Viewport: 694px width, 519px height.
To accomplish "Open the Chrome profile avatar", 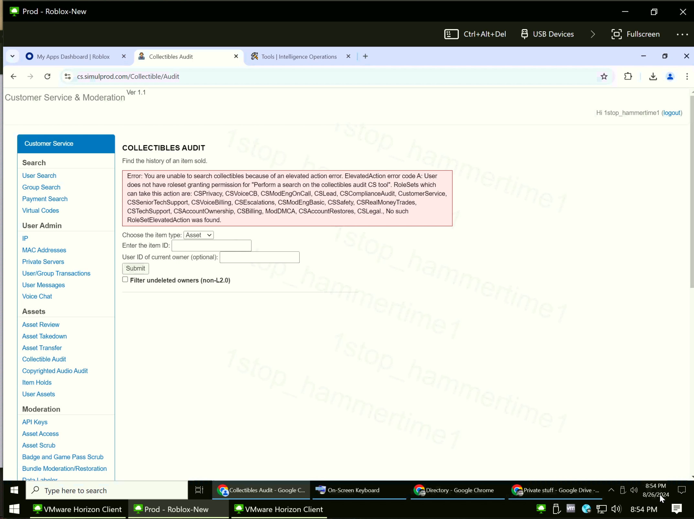I will 670,76.
